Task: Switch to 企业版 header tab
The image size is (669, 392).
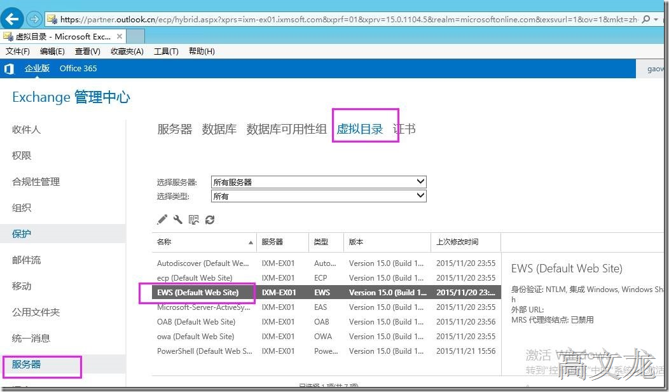Action: 37,68
